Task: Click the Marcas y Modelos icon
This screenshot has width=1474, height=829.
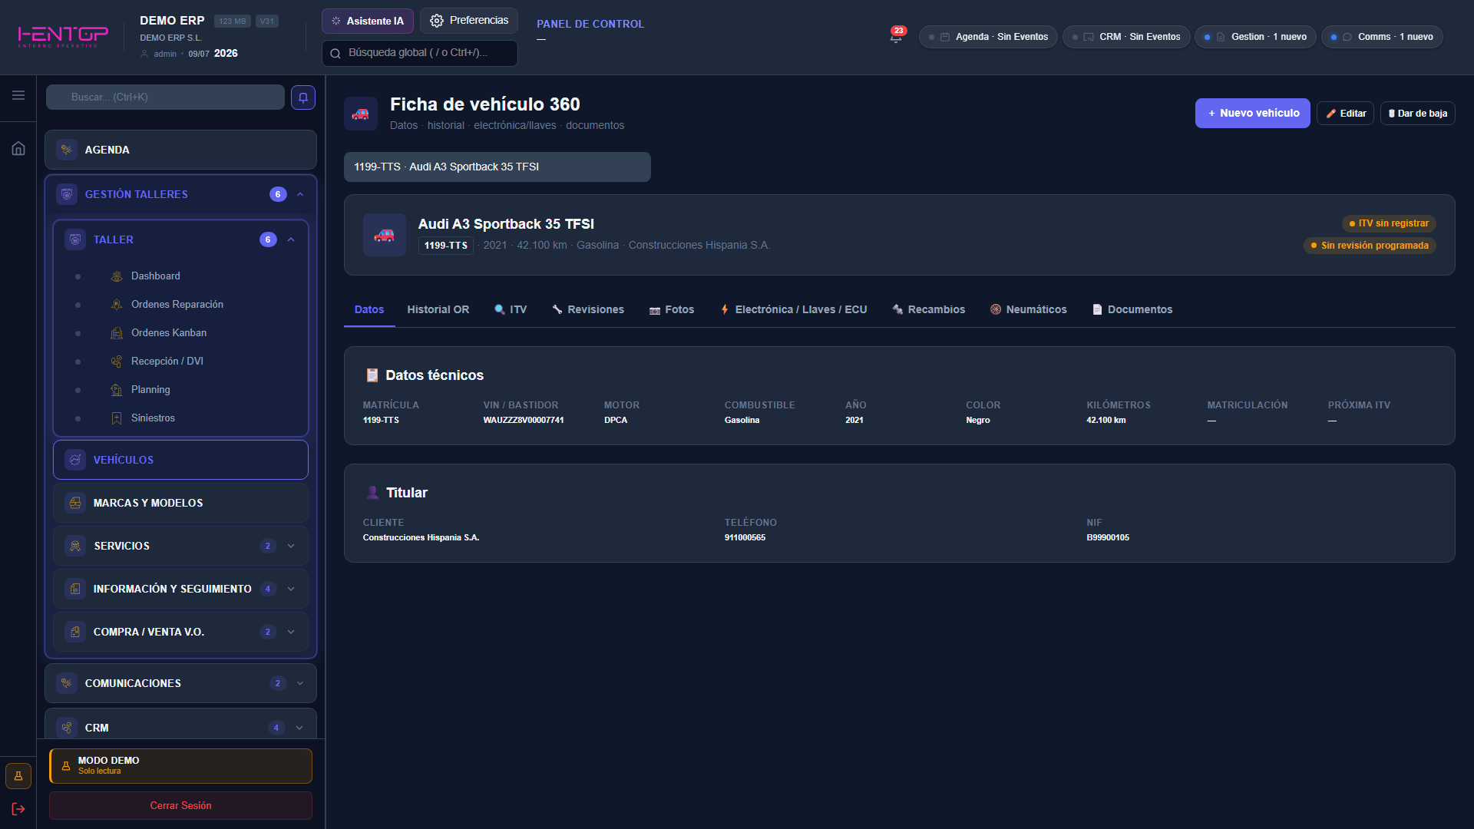Action: 75,503
